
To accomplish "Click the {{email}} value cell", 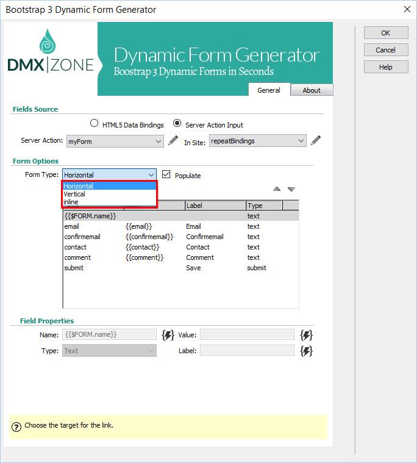I will pyautogui.click(x=139, y=226).
